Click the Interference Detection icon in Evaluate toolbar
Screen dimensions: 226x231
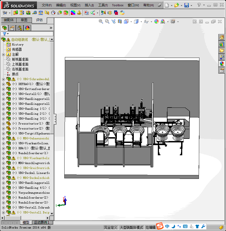pos(15,13)
